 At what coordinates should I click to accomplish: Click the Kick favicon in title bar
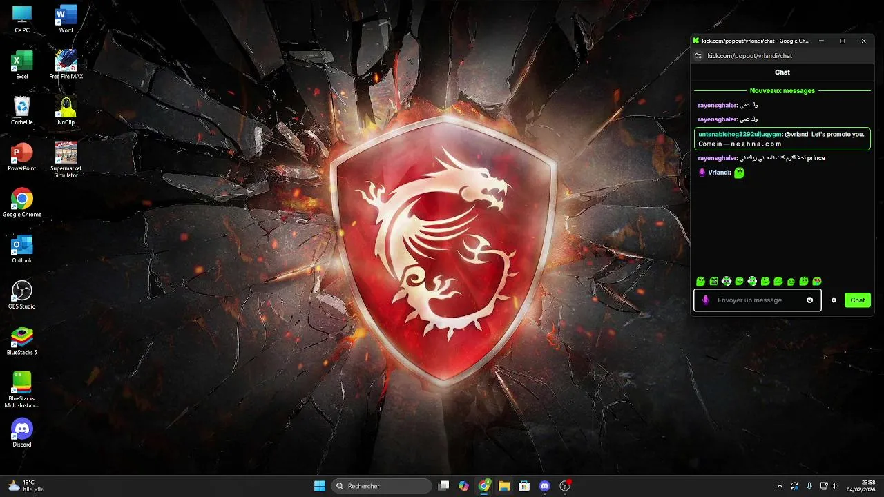tap(696, 41)
